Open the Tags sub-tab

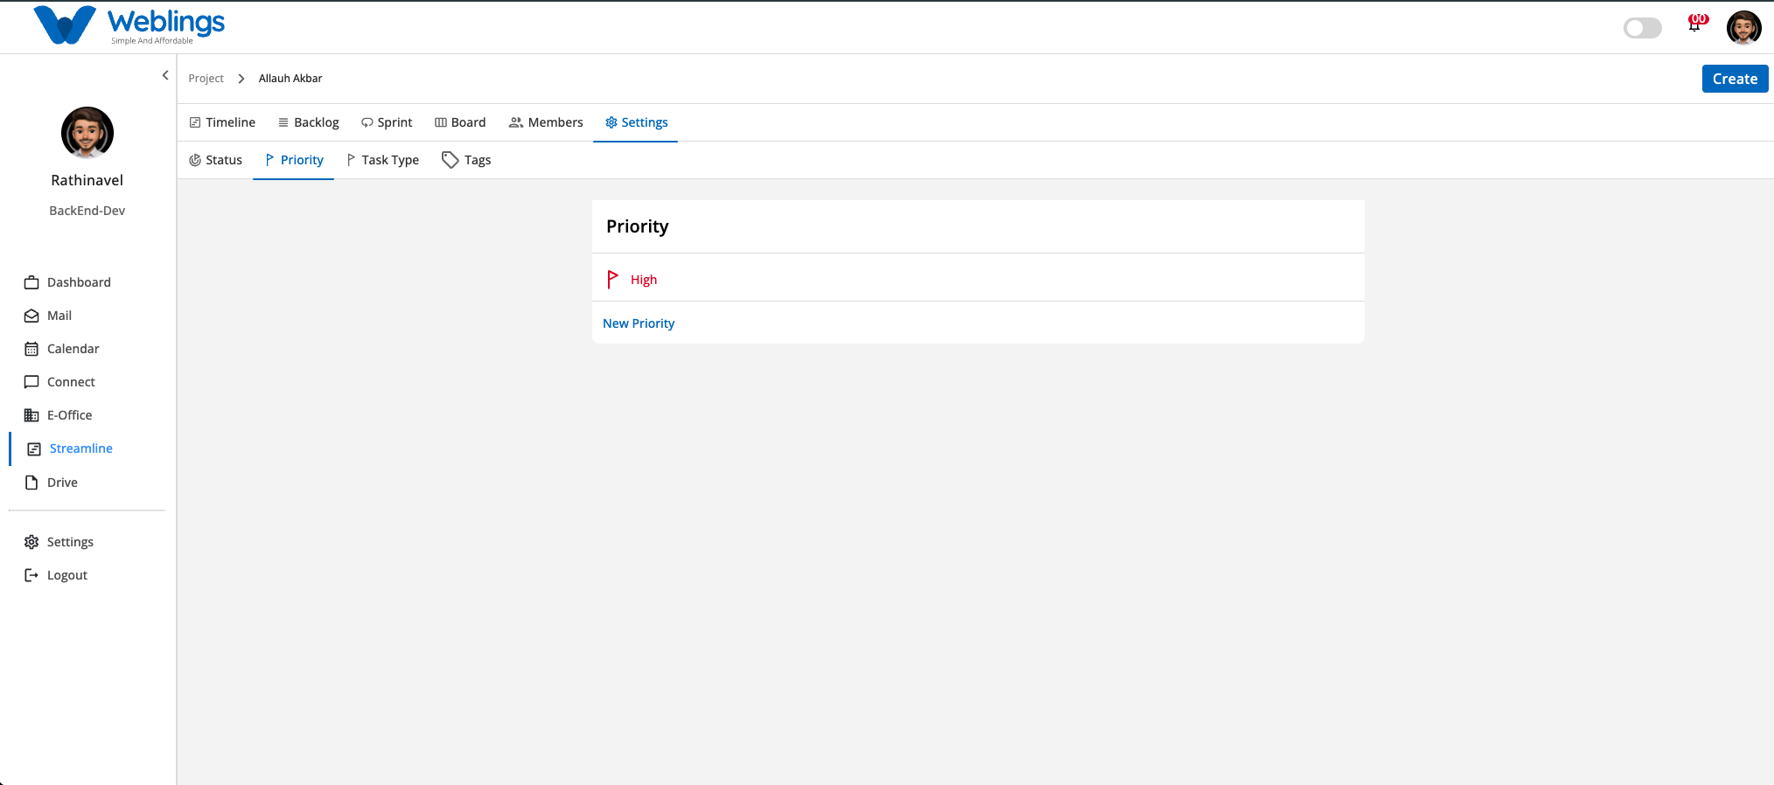point(466,160)
